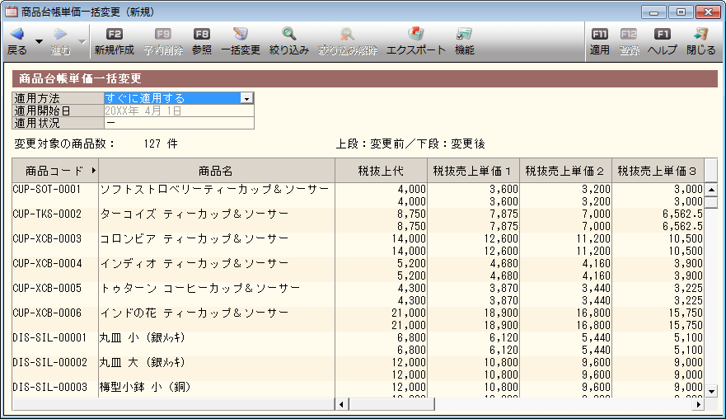726x419 pixels.
Task: Click the vertical scrollbar down arrow
Action: point(711,392)
